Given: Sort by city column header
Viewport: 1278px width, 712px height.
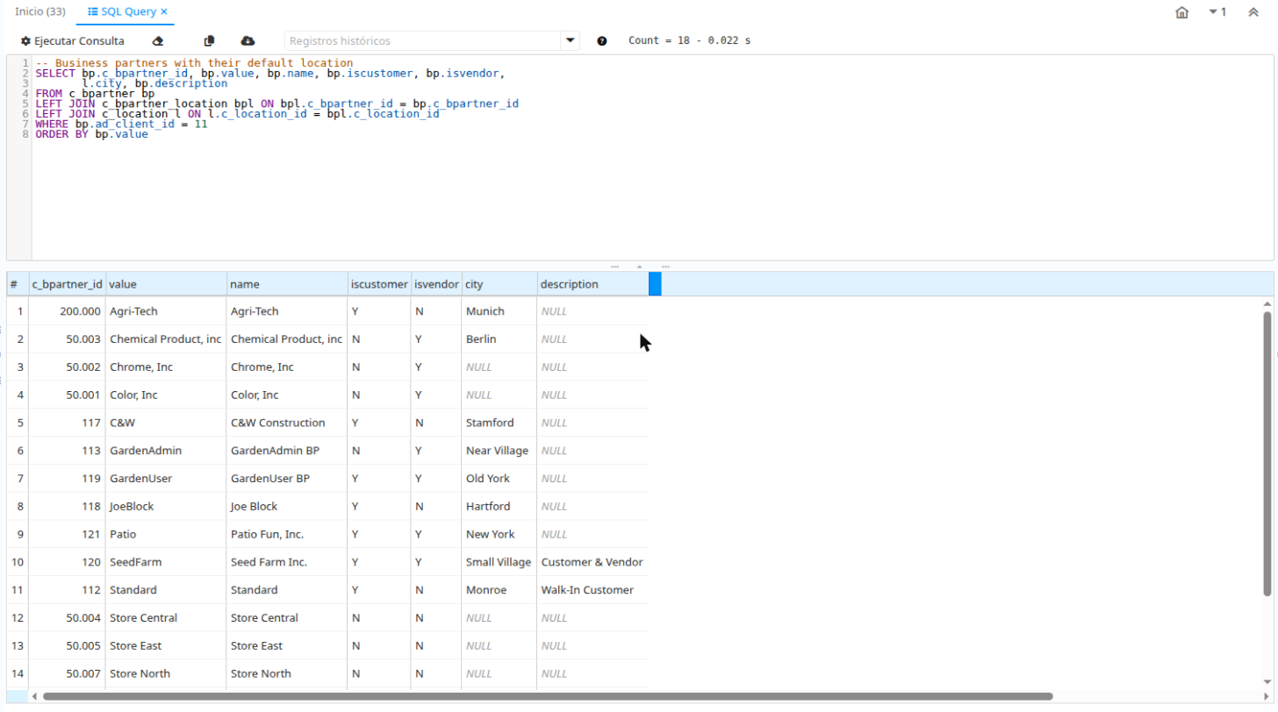Looking at the screenshot, I should (499, 284).
